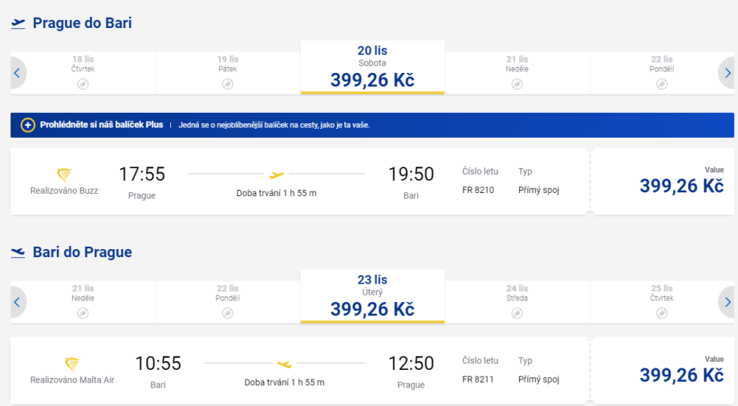Select the 25 lis Čtvrtek return date tab
This screenshot has height=406, width=738.
[x=662, y=302]
